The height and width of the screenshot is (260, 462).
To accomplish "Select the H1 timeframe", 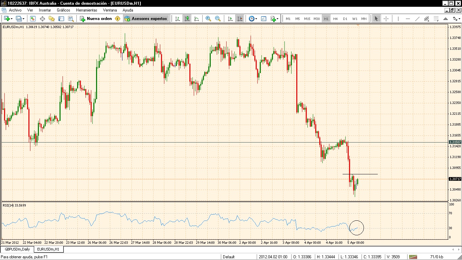I will (x=326, y=19).
